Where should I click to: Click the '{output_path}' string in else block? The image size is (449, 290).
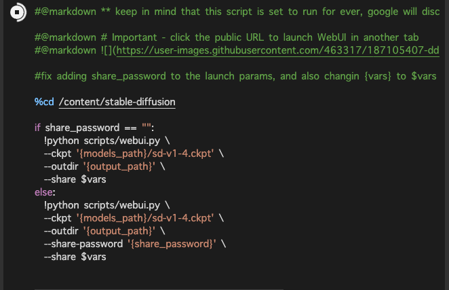click(x=119, y=231)
